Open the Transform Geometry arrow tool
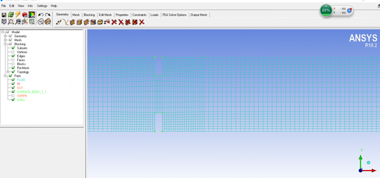 [x=100, y=22]
